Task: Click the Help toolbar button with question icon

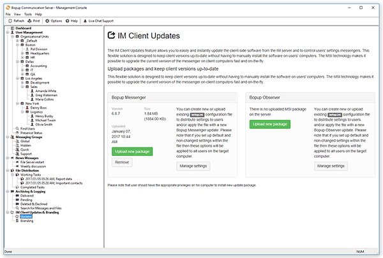Action: click(71, 21)
